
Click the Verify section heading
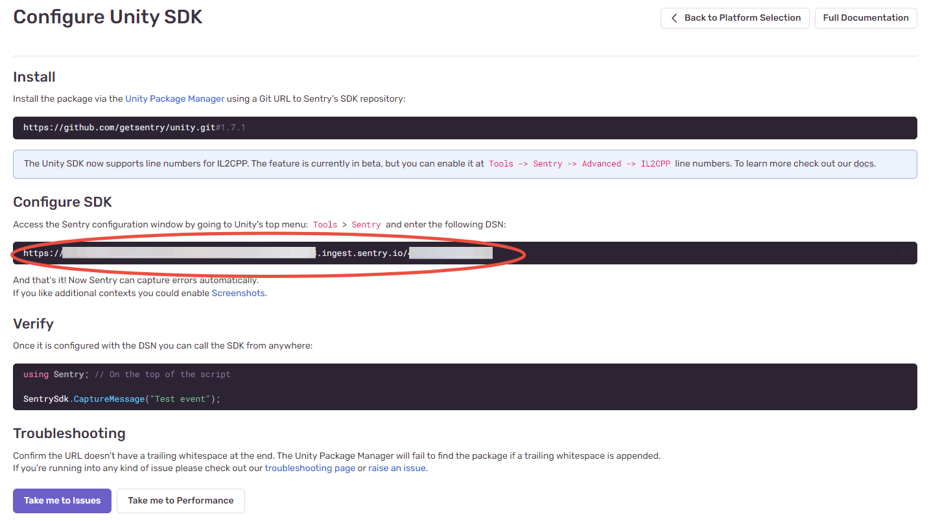(x=34, y=324)
